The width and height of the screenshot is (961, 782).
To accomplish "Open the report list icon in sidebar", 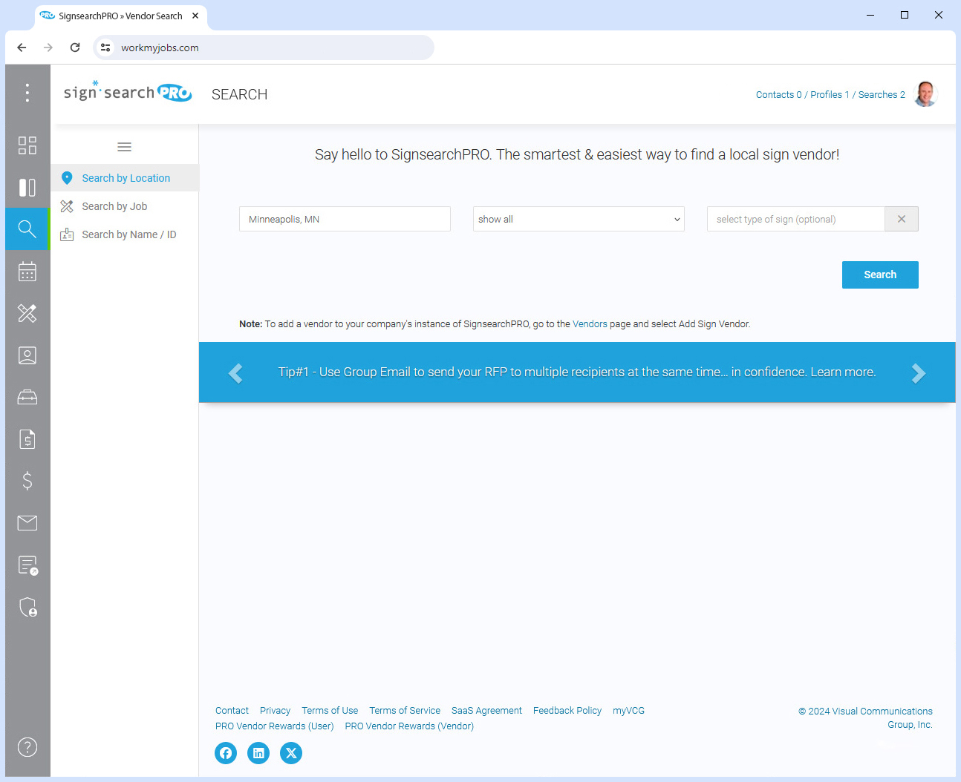I will pyautogui.click(x=27, y=565).
